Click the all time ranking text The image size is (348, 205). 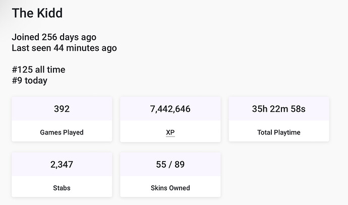(x=50, y=70)
